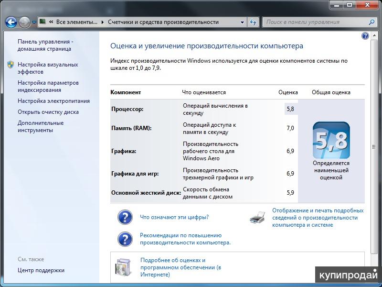Click the printer icon for detailed report
Screen dimensions: 382x287
[257, 218]
